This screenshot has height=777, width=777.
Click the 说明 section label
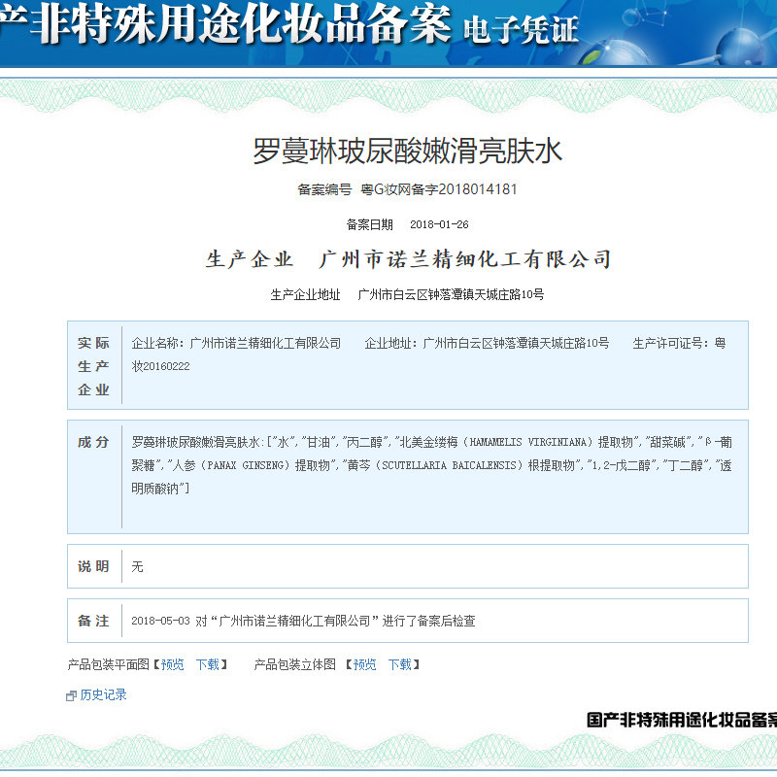click(93, 566)
